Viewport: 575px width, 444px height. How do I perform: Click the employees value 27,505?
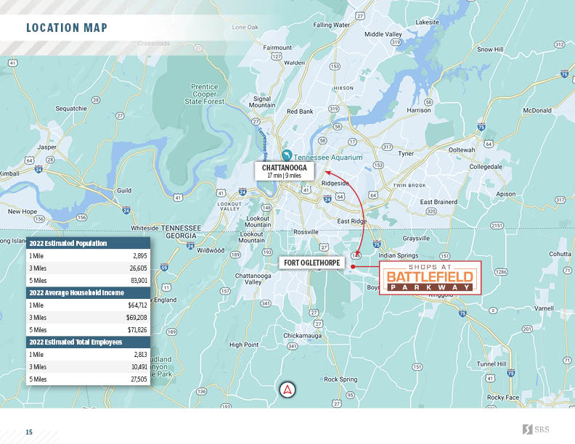[139, 379]
